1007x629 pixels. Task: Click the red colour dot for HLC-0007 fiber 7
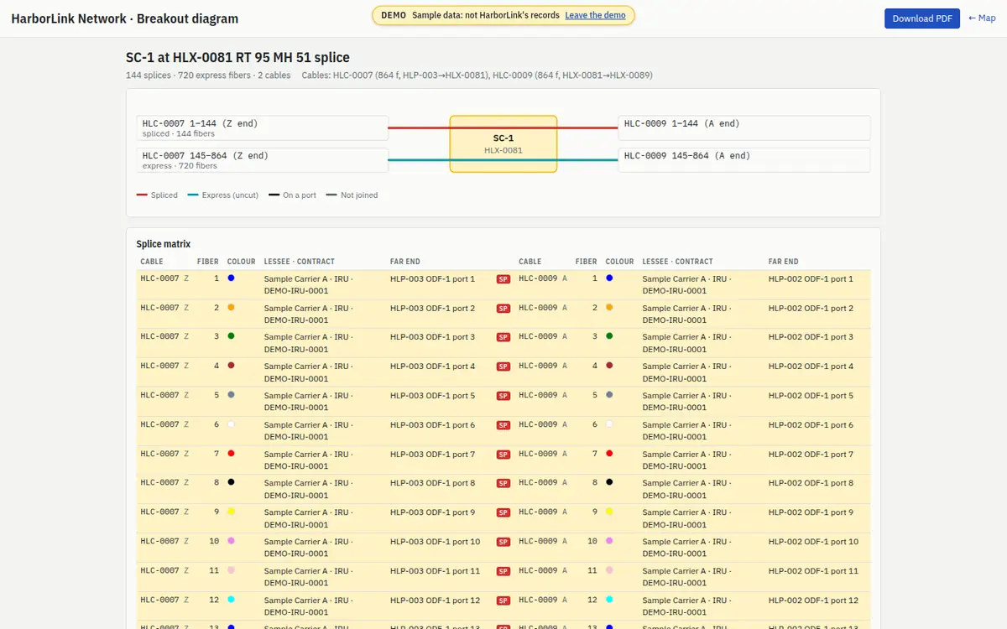point(231,453)
